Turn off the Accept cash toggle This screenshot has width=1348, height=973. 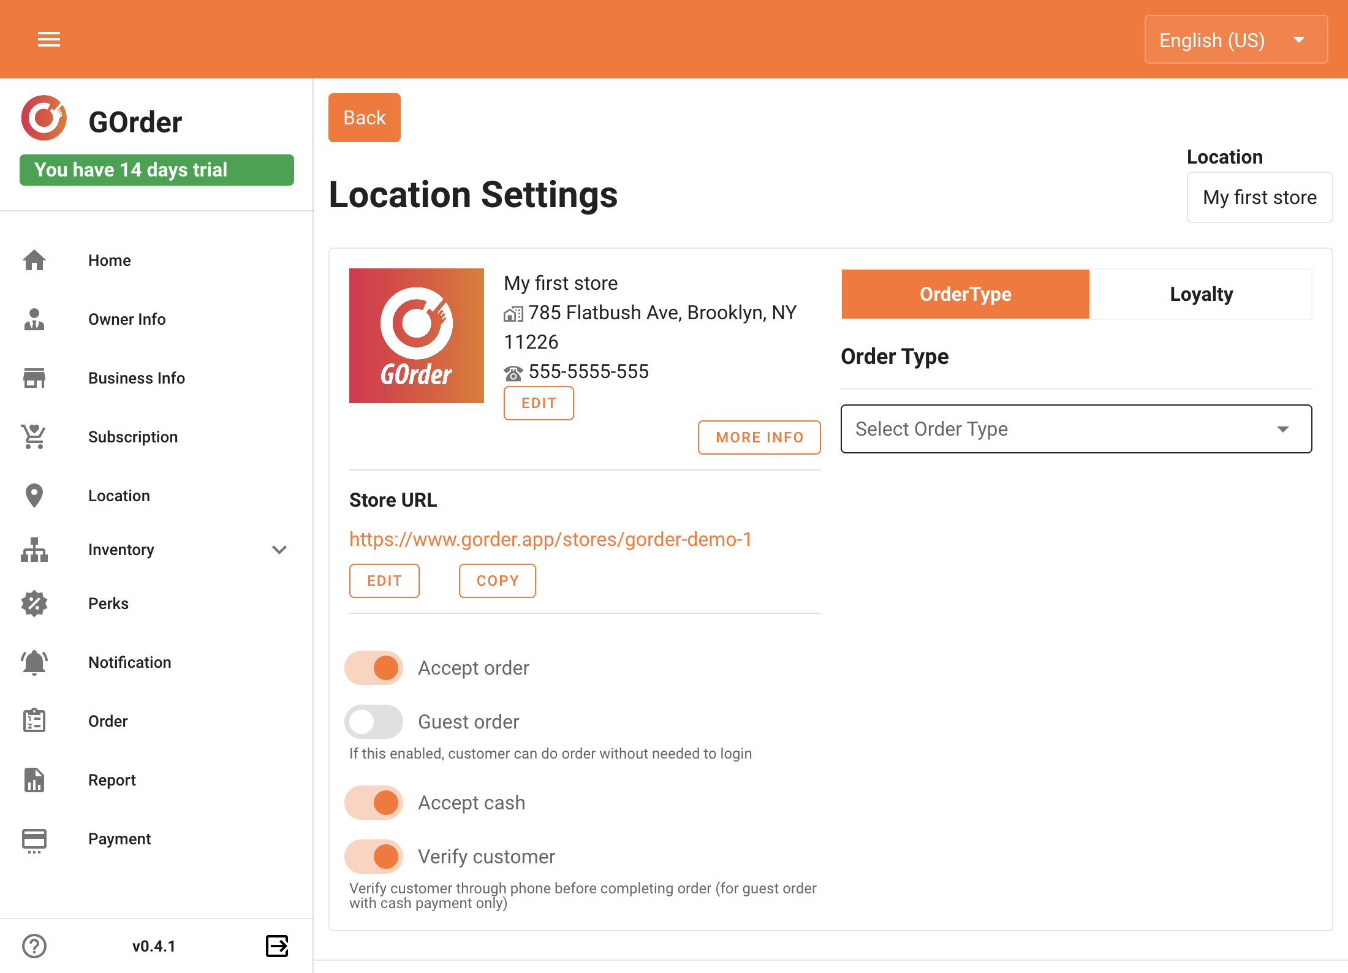click(x=374, y=803)
